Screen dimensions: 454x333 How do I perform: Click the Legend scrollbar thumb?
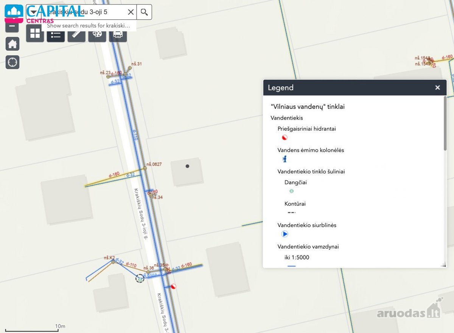(x=445, y=123)
